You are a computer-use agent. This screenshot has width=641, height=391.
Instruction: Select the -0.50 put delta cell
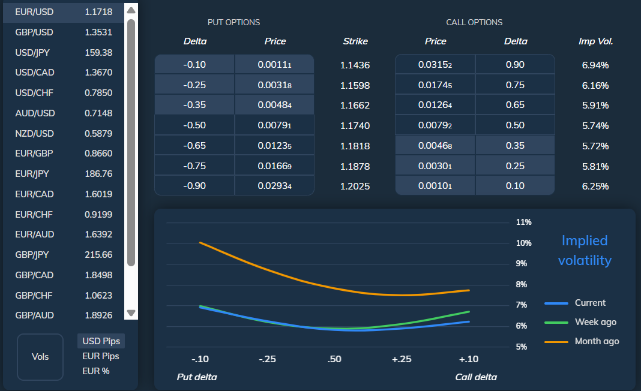coord(194,125)
